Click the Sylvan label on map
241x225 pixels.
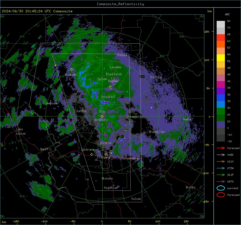coord(102,79)
